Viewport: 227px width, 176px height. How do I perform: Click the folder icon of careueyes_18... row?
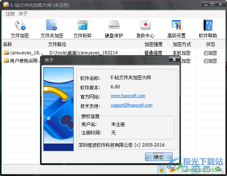pos(6,52)
